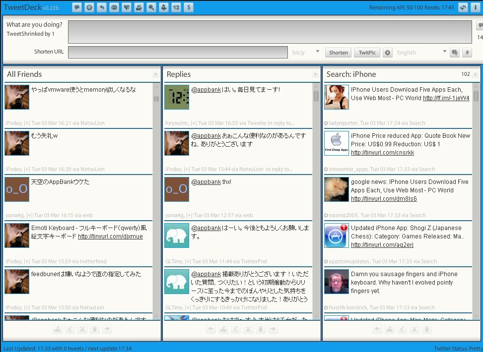Viewport: 483px width, 352px height.
Task: Open the http://tinyurl.com/dm8ls6 link
Action: [384, 199]
